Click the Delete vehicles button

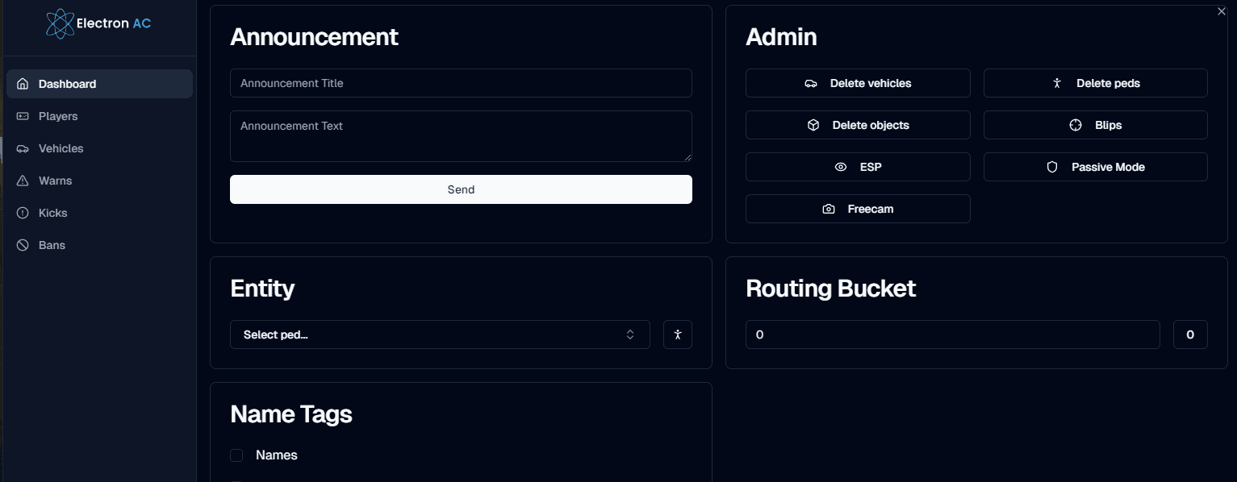[857, 83]
